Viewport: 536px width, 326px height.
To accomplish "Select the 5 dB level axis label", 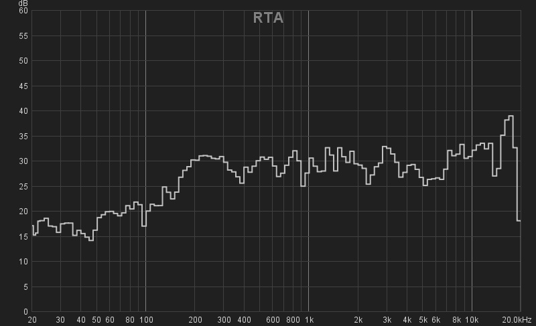I will pyautogui.click(x=25, y=287).
